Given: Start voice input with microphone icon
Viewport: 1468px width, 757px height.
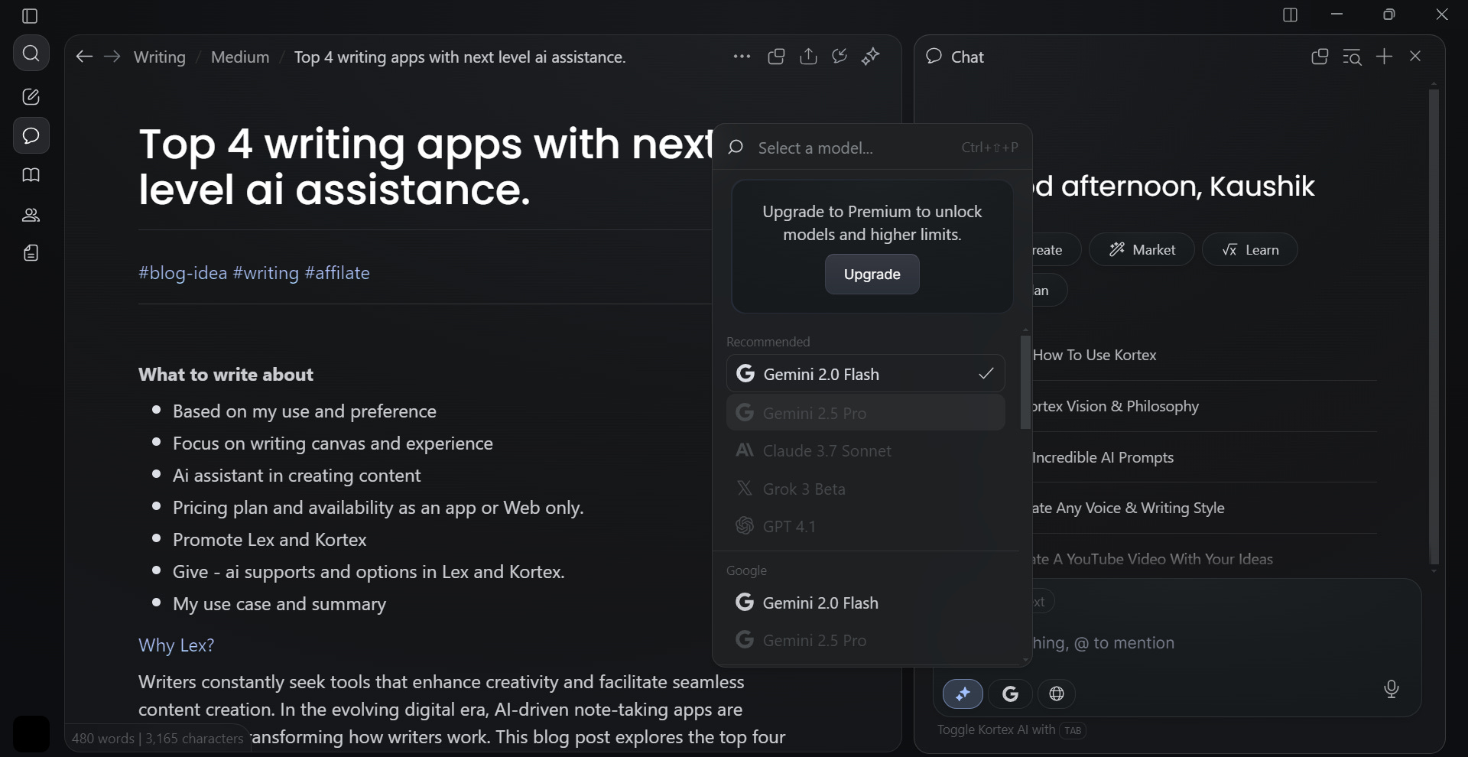Looking at the screenshot, I should [x=1392, y=690].
